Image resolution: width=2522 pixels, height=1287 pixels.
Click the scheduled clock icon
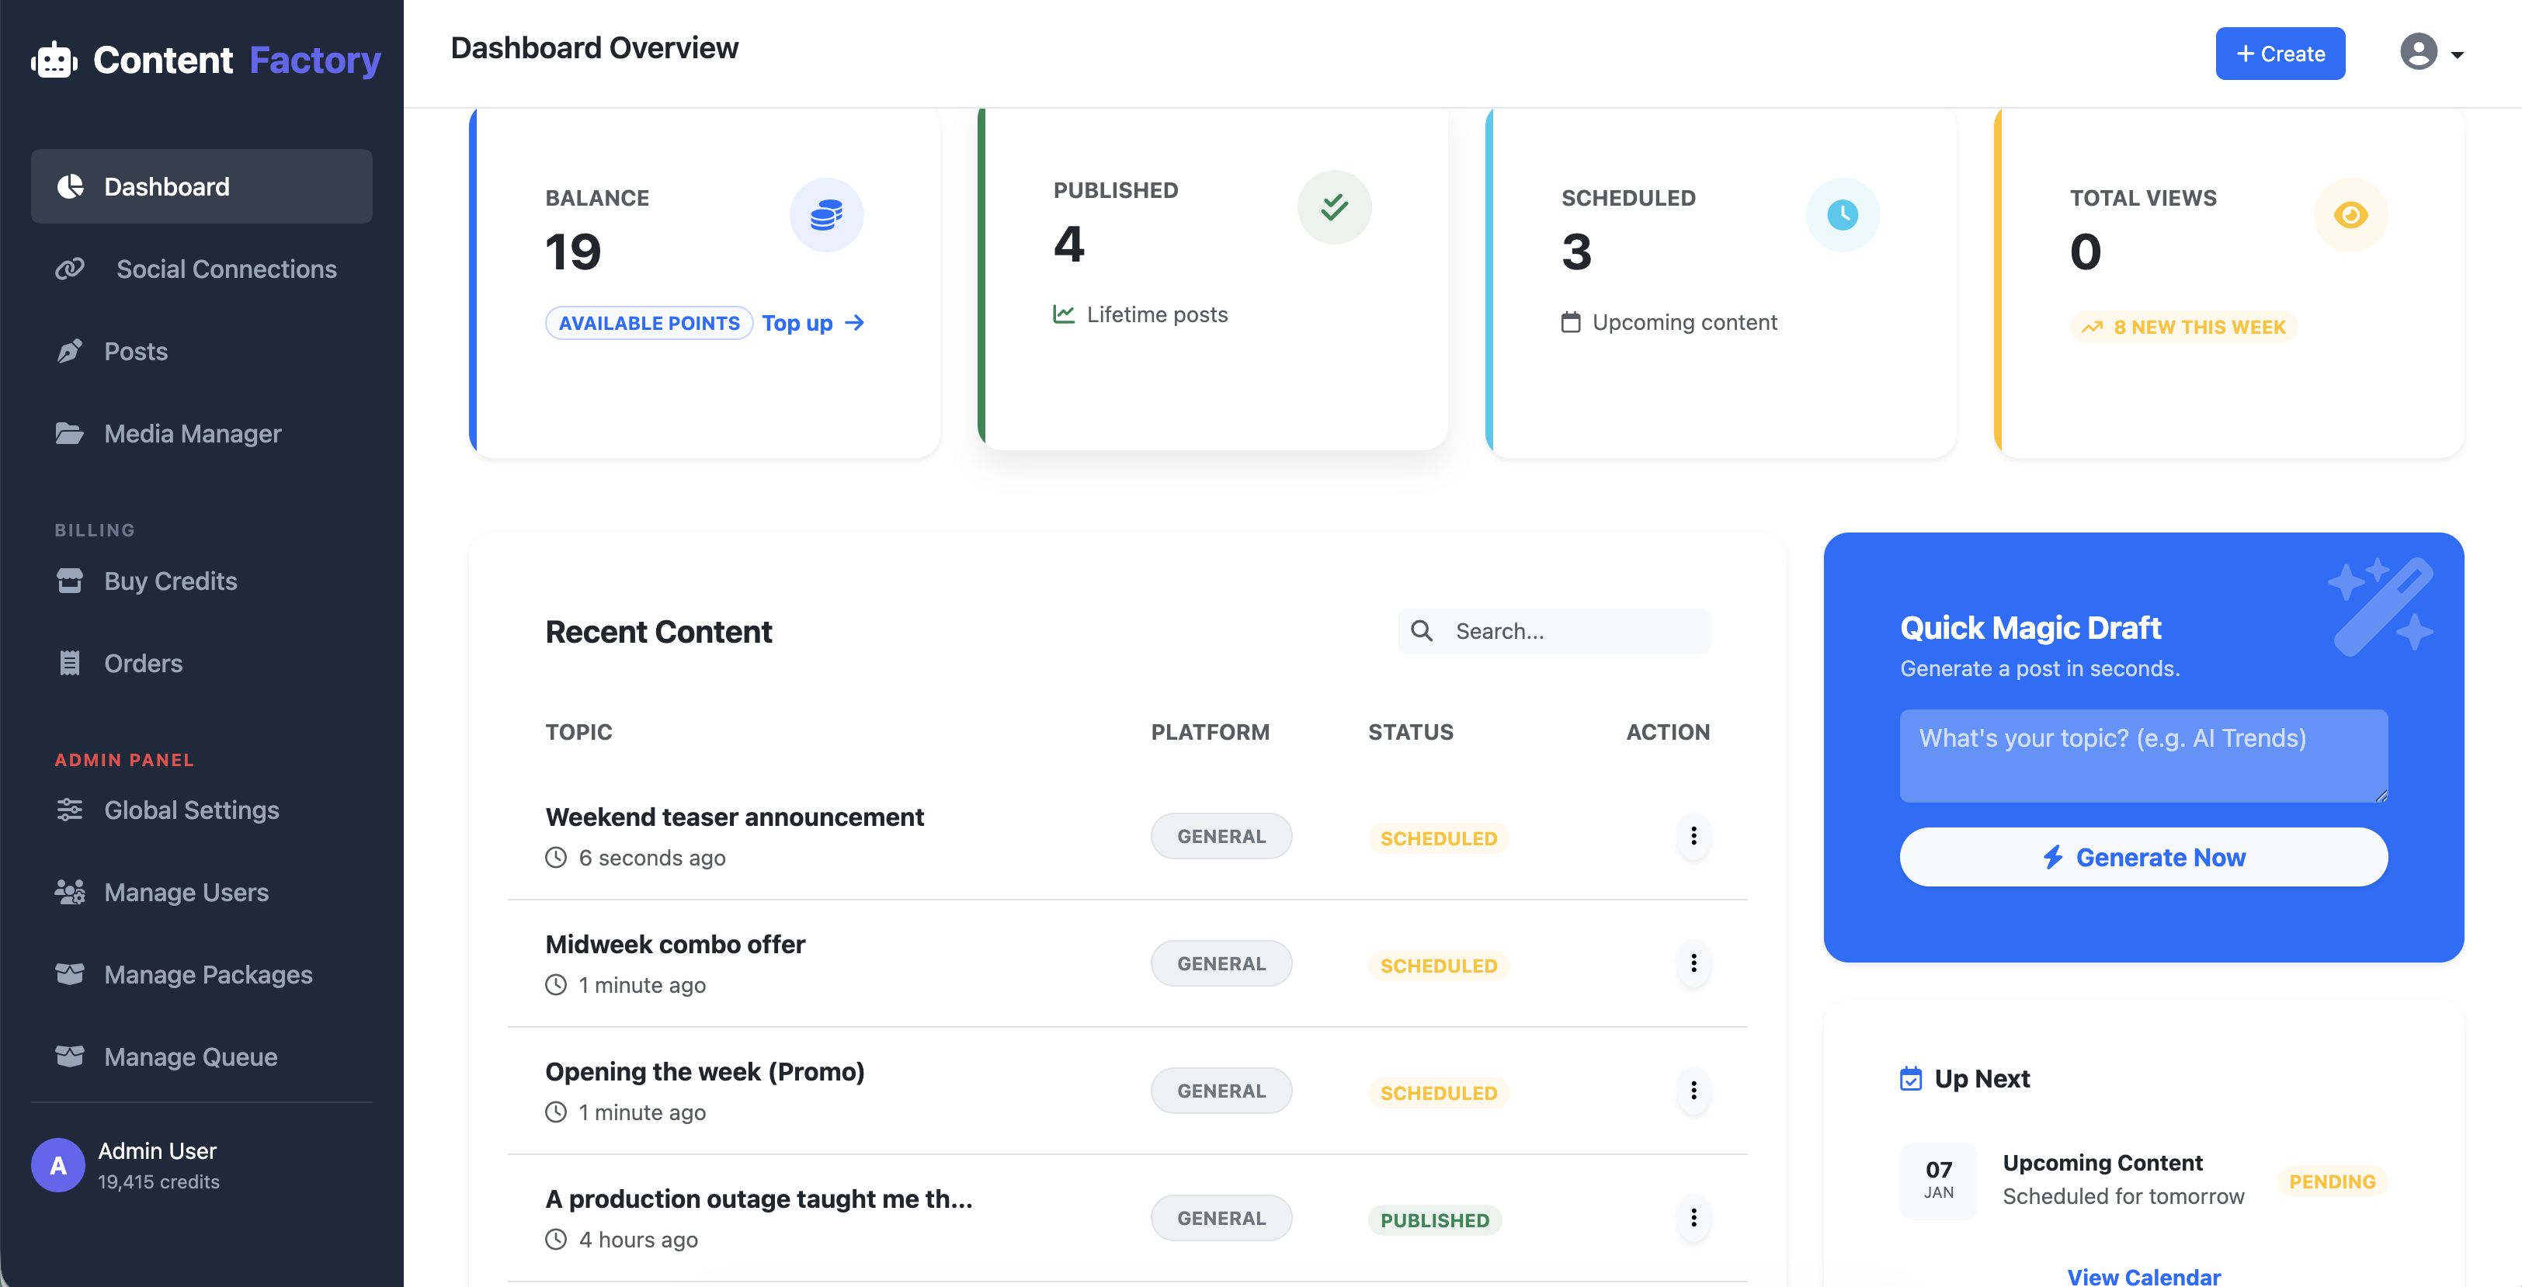(1842, 215)
